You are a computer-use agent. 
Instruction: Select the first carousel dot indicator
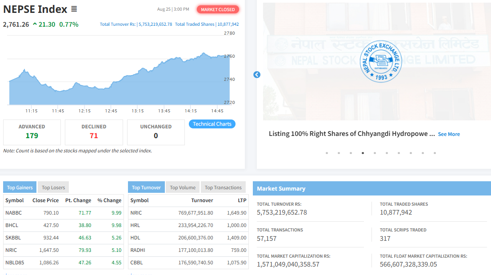[x=327, y=153]
